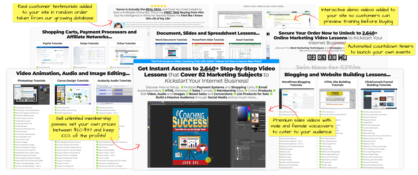418x175 pixels.
Task: Open the JVZoo Tutorials screenshot thumbnail
Action: 126,56
